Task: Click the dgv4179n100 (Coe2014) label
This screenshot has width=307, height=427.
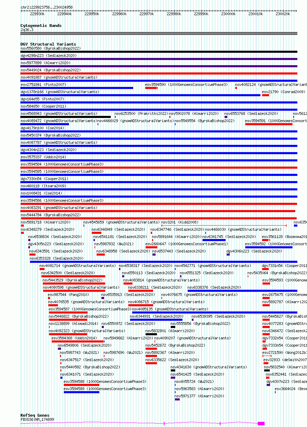Action: point(42,128)
